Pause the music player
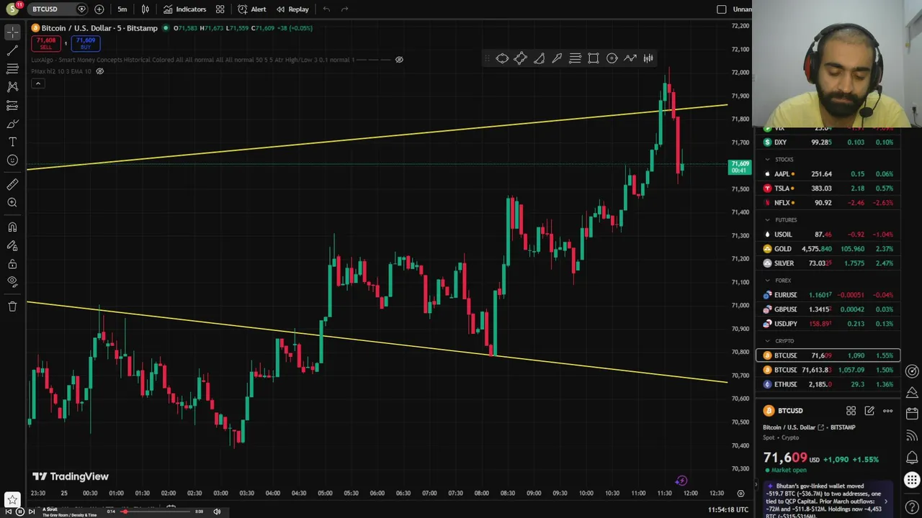Screen dimensions: 922x518 (19, 512)
